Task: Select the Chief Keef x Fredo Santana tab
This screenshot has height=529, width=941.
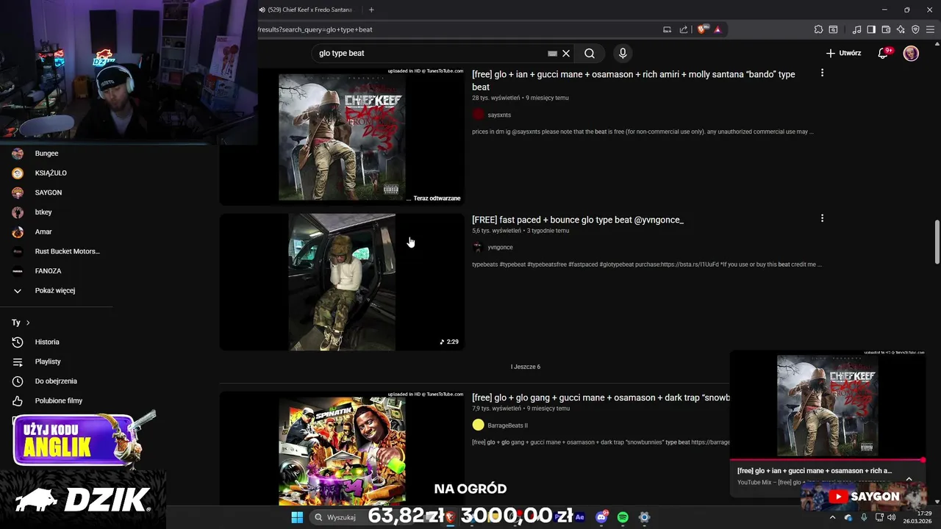Action: 310,10
